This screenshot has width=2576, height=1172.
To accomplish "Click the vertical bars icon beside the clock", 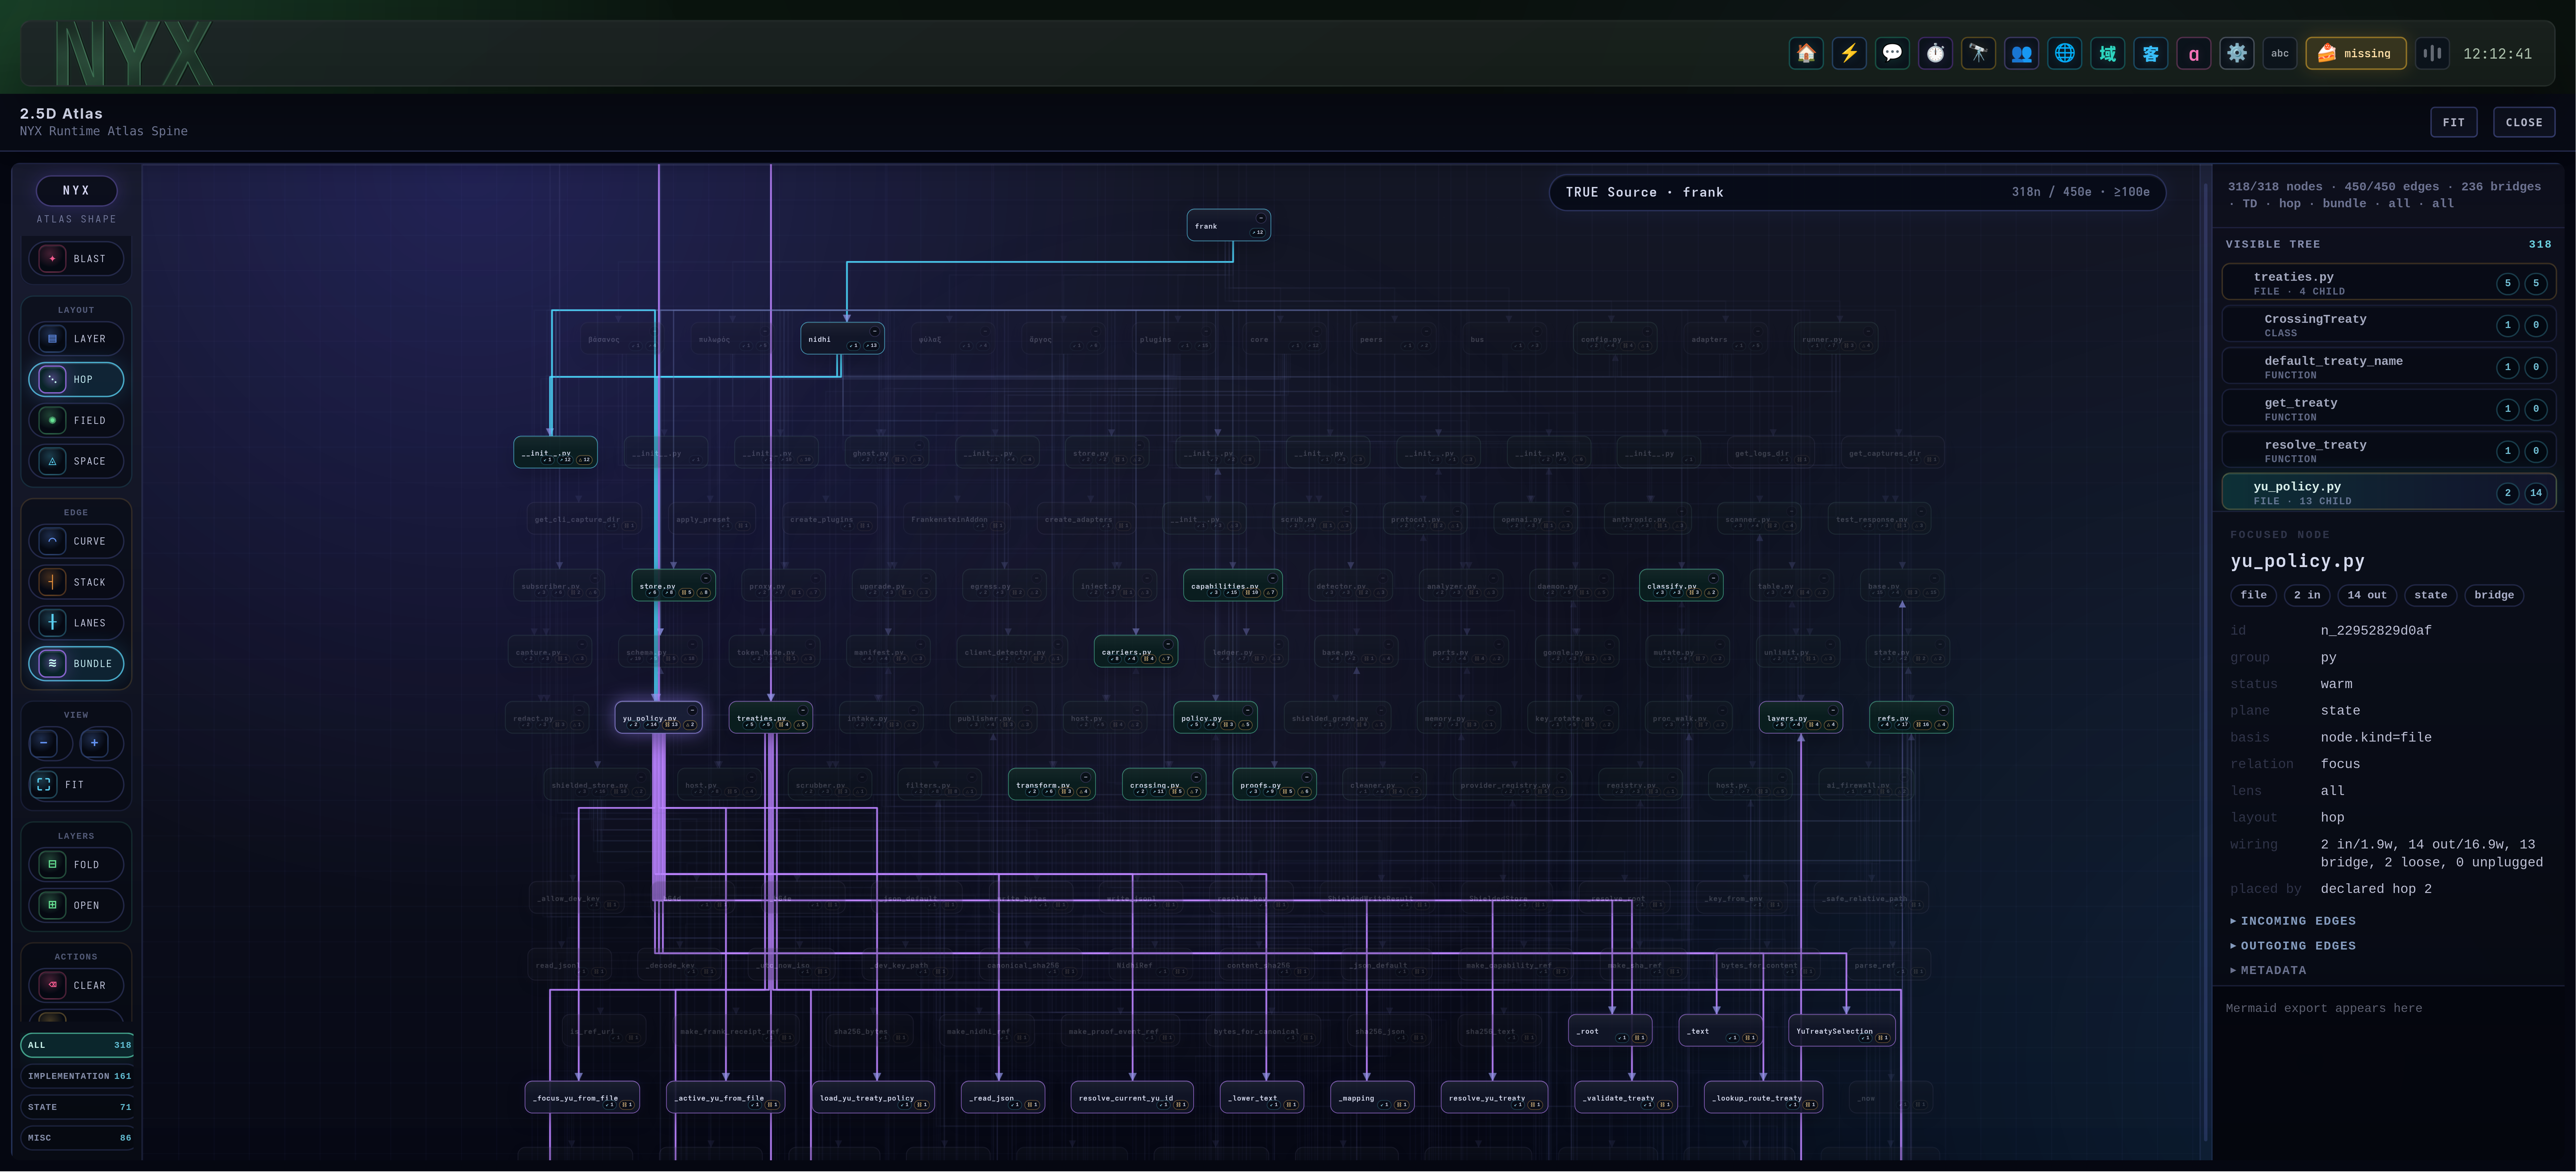I will (2432, 53).
